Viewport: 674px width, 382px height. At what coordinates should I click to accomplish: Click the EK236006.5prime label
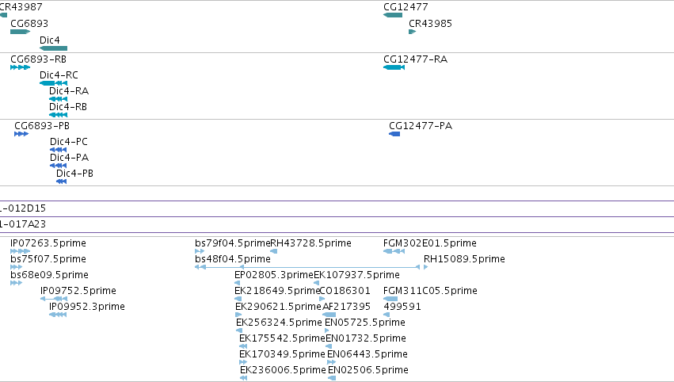click(x=283, y=370)
